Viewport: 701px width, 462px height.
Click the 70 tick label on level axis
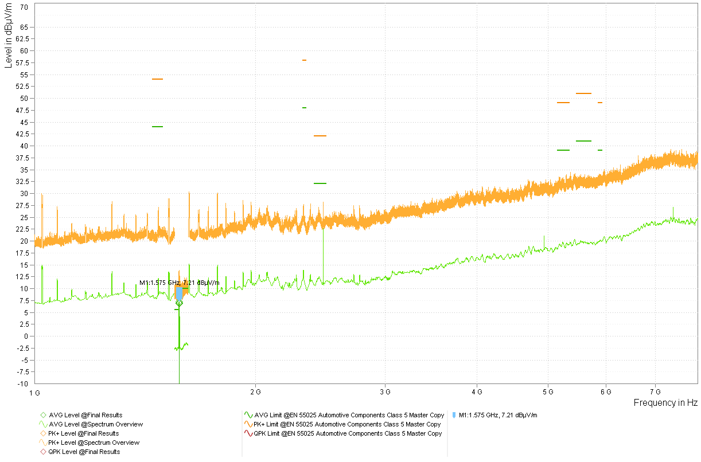(x=24, y=7)
